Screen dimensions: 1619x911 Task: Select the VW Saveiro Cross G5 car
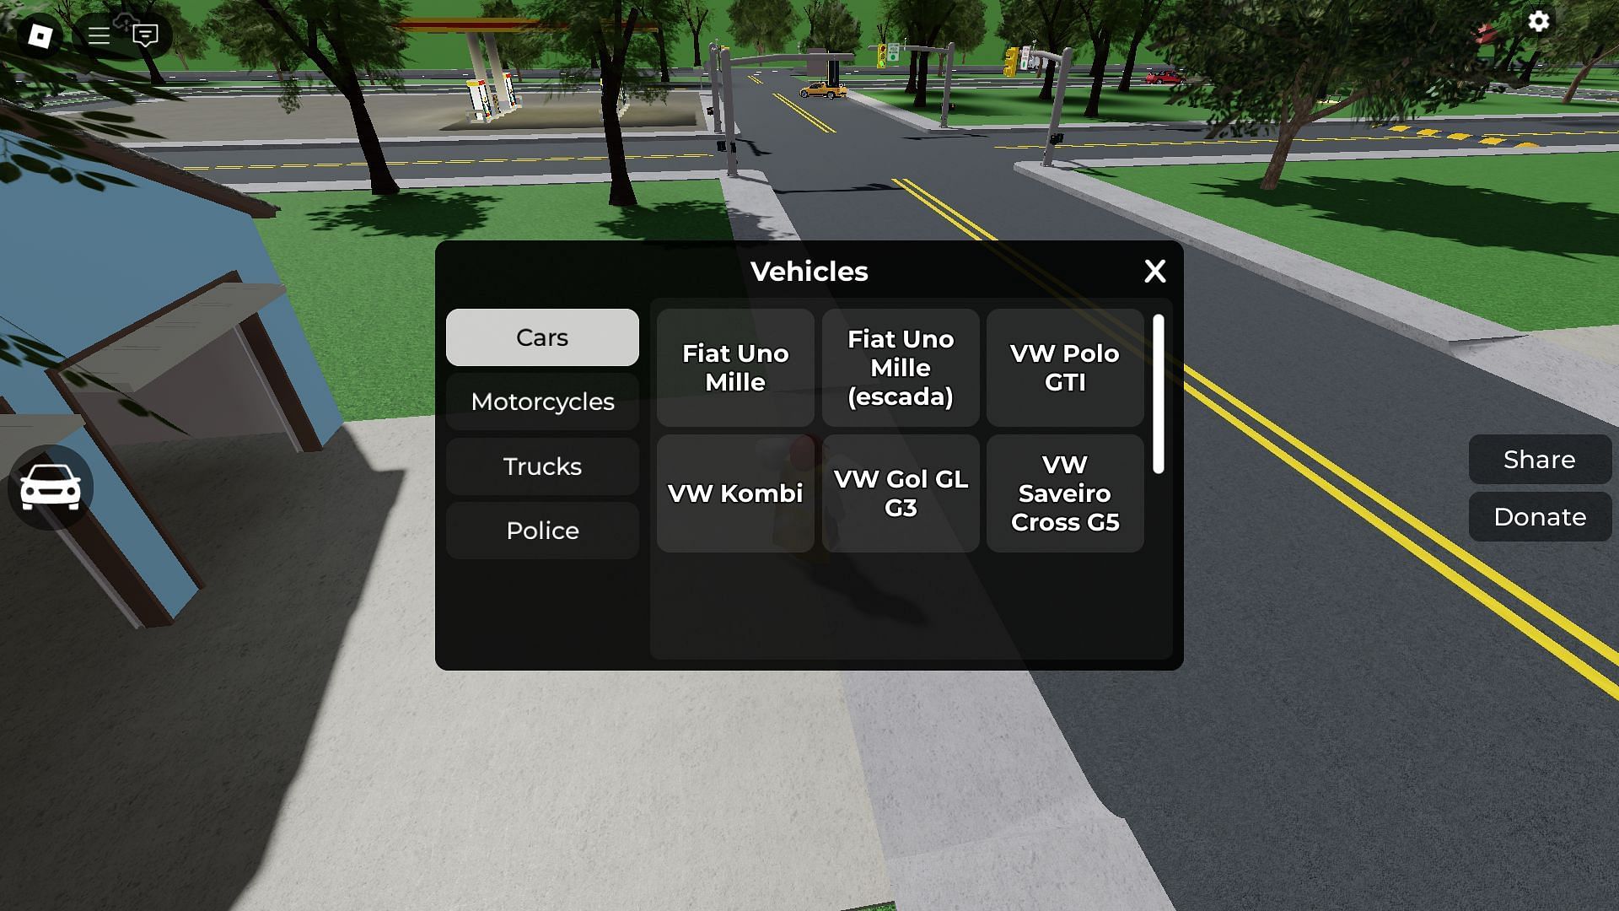[1065, 493]
